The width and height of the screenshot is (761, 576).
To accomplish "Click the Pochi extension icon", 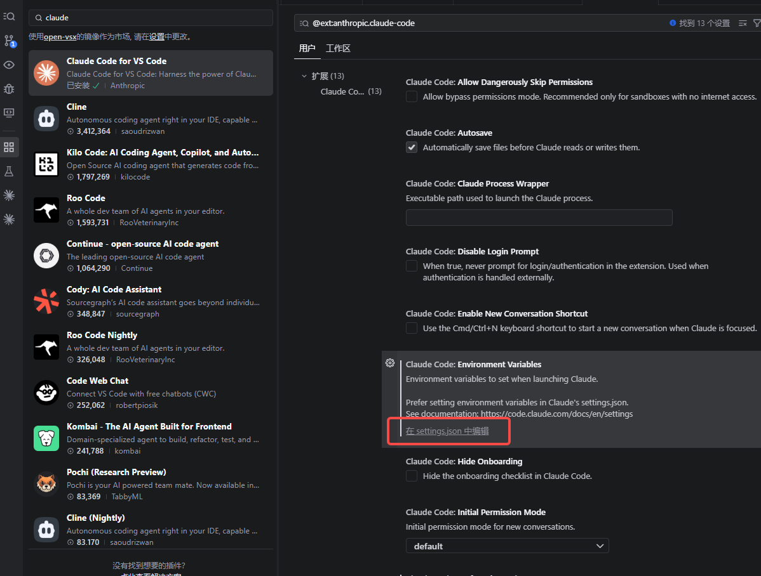I will click(x=46, y=484).
